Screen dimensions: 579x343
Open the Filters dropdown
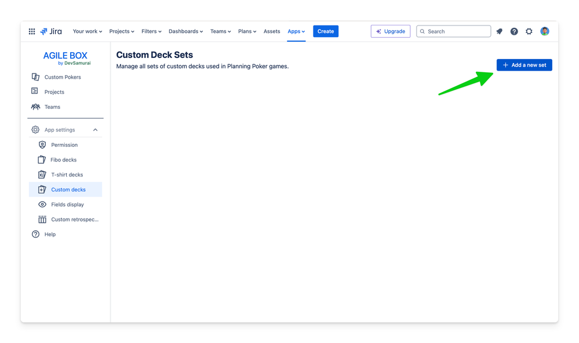pos(151,31)
